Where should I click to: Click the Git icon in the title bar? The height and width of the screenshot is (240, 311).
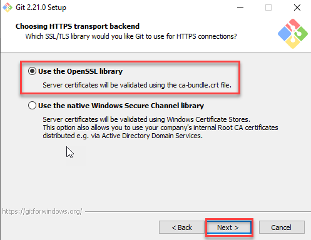[8, 7]
